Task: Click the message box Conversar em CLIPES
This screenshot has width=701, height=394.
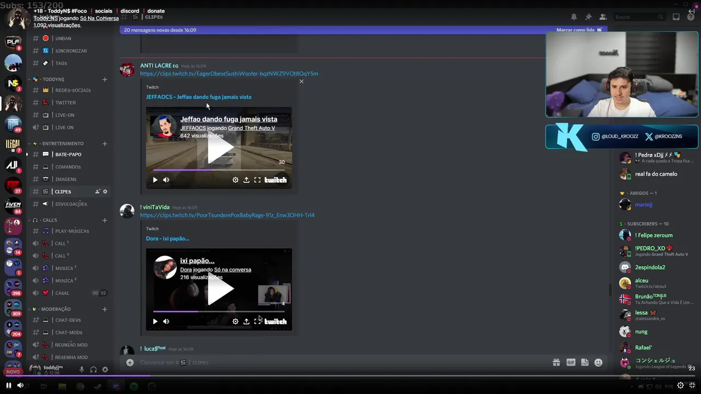Action: (x=342, y=362)
